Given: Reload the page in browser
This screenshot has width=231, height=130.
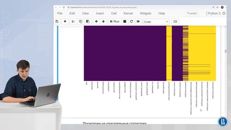Looking at the screenshot, I should (64, 7).
